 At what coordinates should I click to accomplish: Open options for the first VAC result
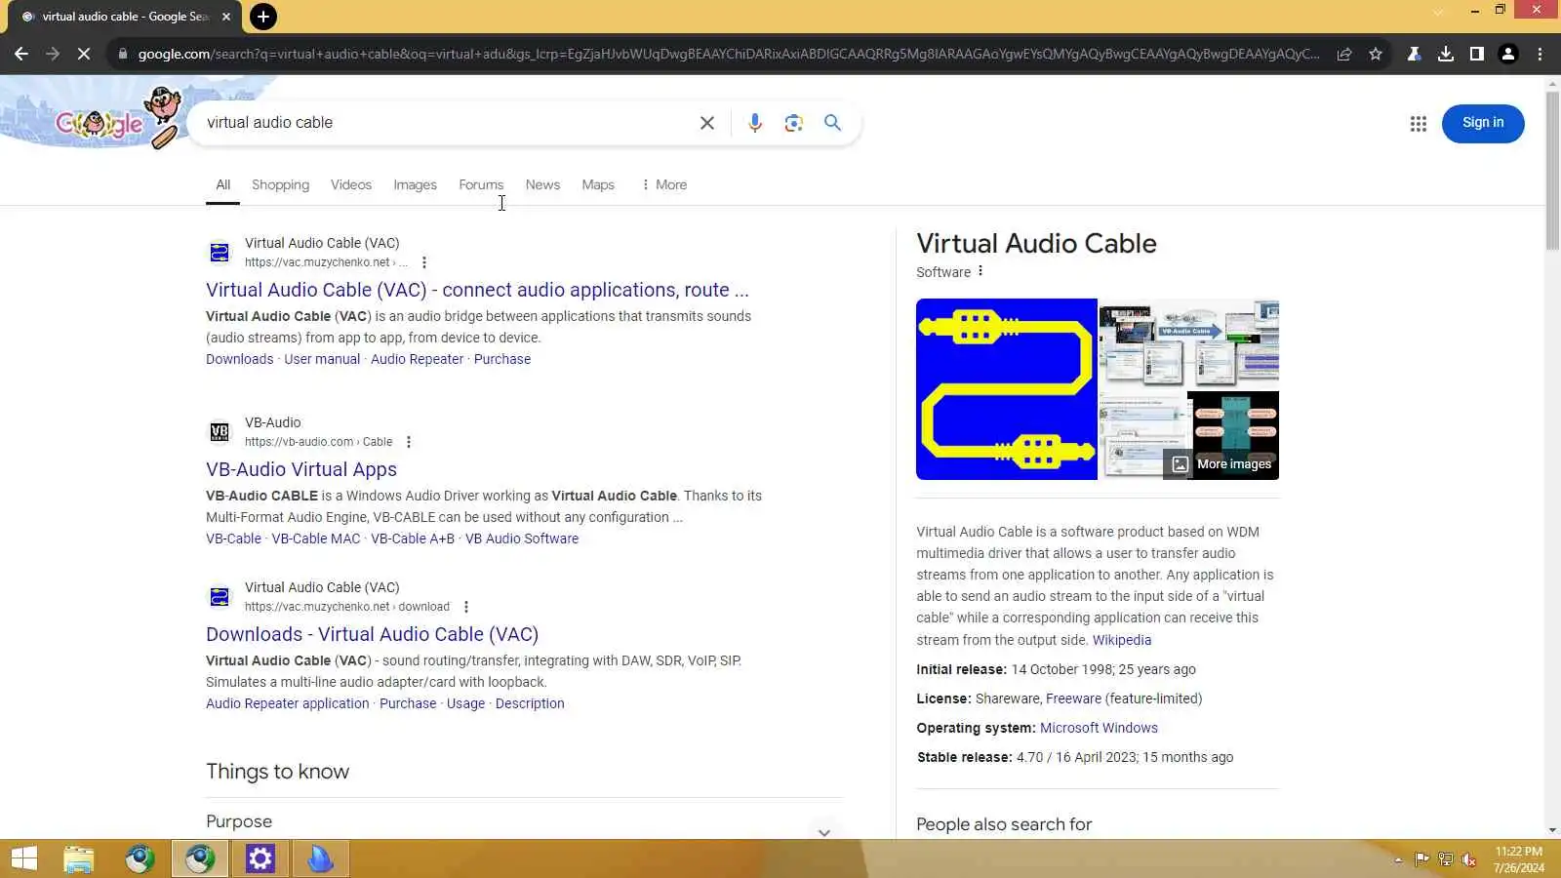click(x=424, y=262)
